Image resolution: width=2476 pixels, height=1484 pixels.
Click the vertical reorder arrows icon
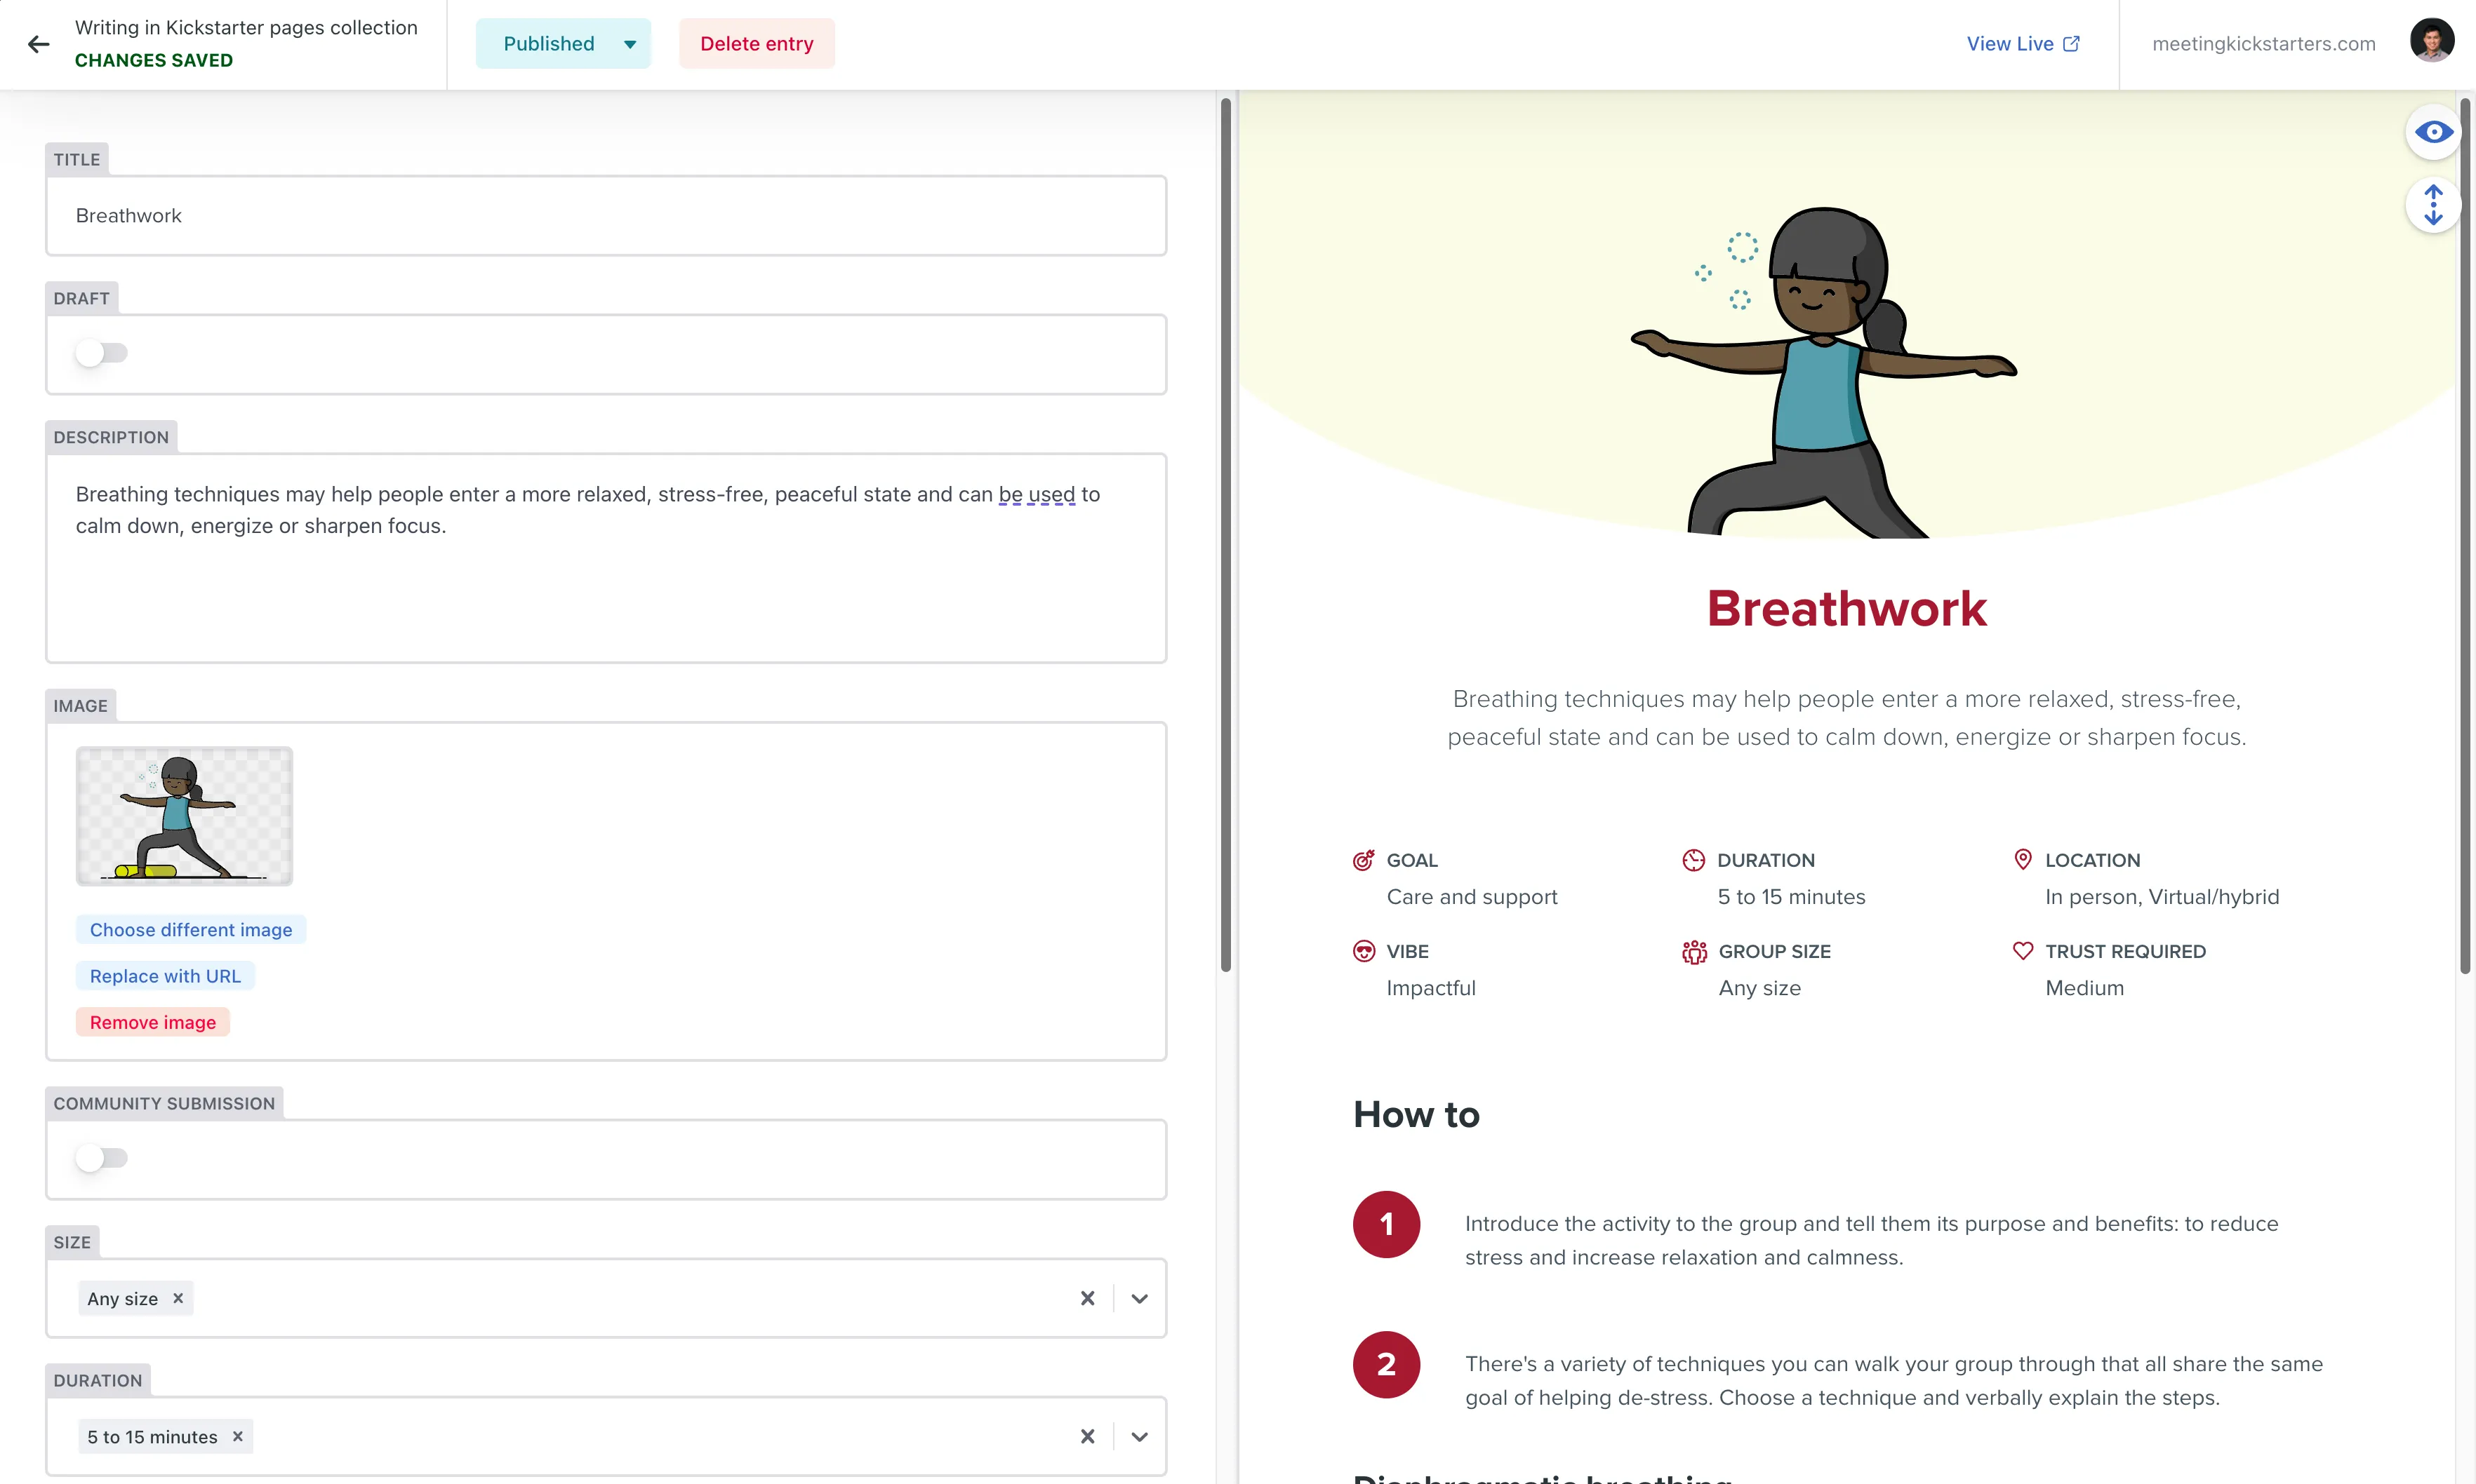tap(2434, 204)
